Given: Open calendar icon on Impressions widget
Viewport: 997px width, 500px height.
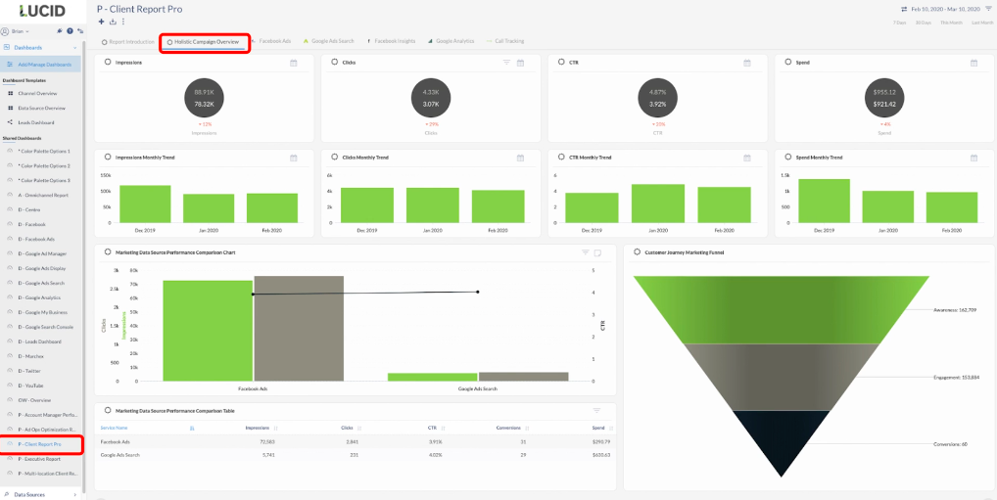Looking at the screenshot, I should pos(293,63).
